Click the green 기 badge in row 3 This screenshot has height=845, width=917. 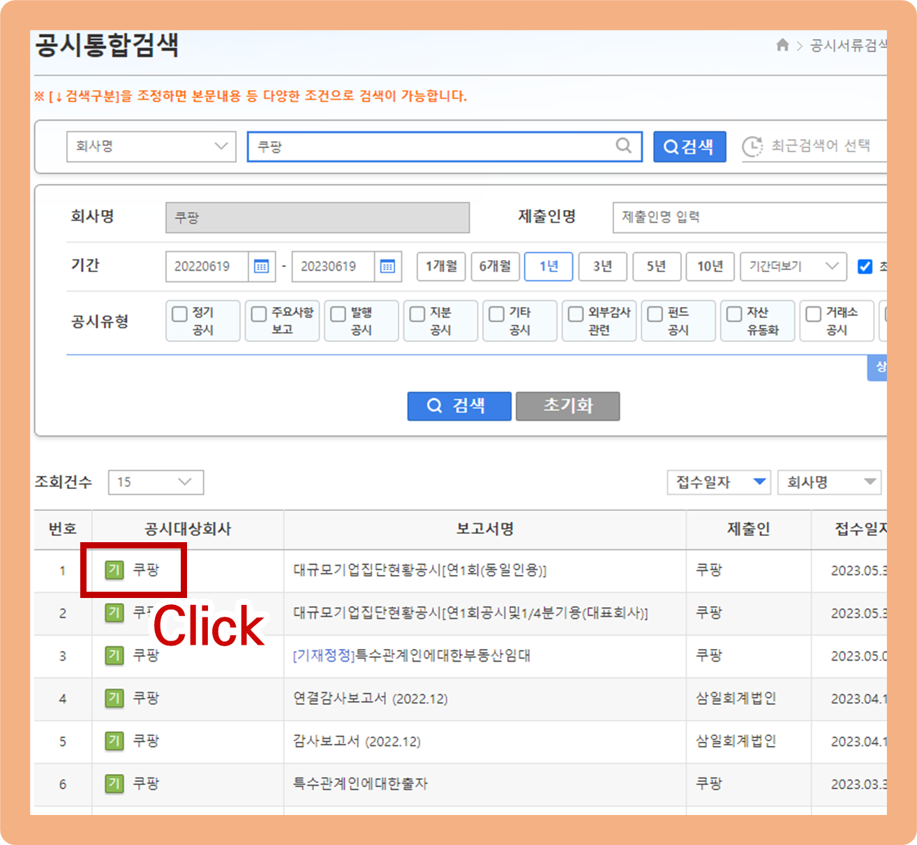point(114,655)
